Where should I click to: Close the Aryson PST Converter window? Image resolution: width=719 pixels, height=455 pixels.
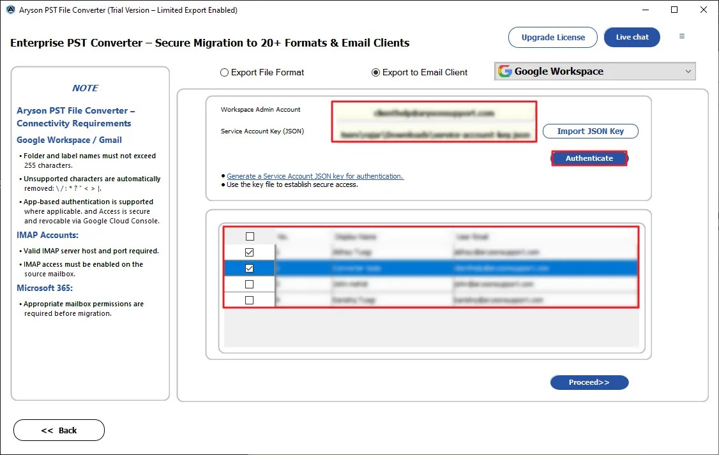[x=704, y=10]
